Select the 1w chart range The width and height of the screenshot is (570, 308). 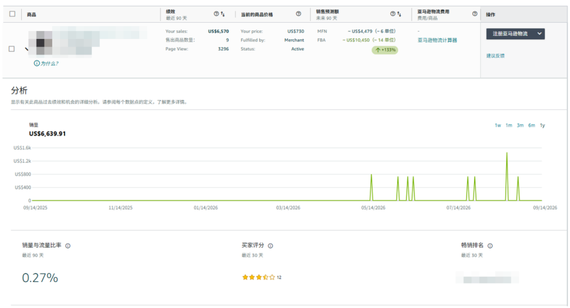[498, 125]
